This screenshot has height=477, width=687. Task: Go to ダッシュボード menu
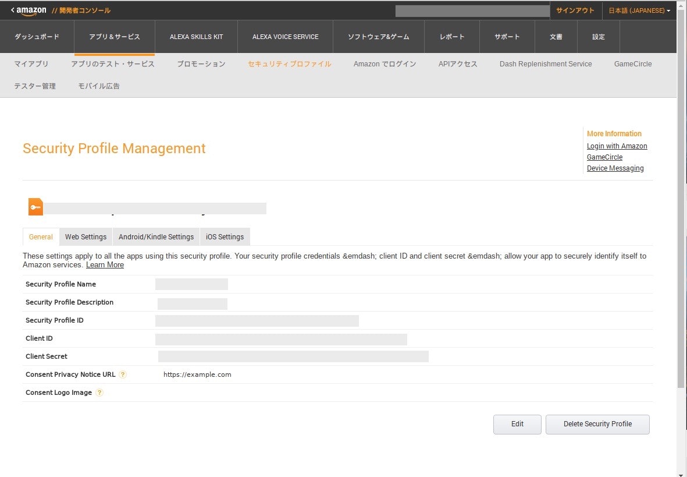tap(37, 37)
